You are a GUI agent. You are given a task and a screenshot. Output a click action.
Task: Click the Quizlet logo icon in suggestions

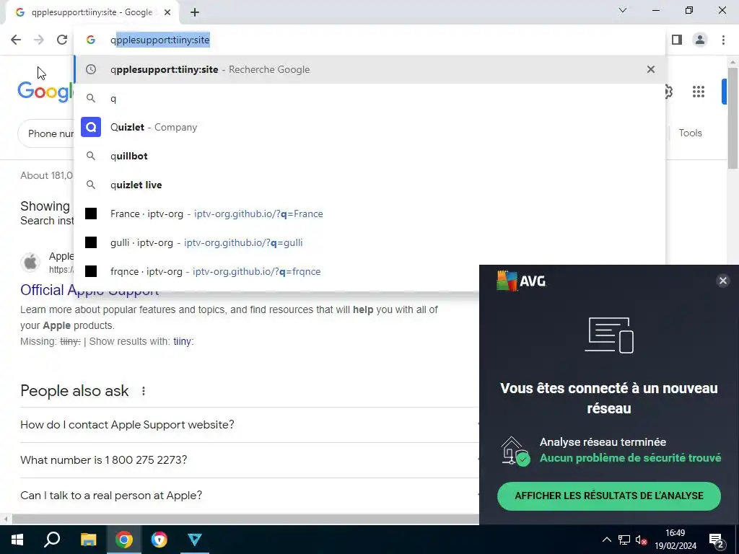click(x=91, y=127)
